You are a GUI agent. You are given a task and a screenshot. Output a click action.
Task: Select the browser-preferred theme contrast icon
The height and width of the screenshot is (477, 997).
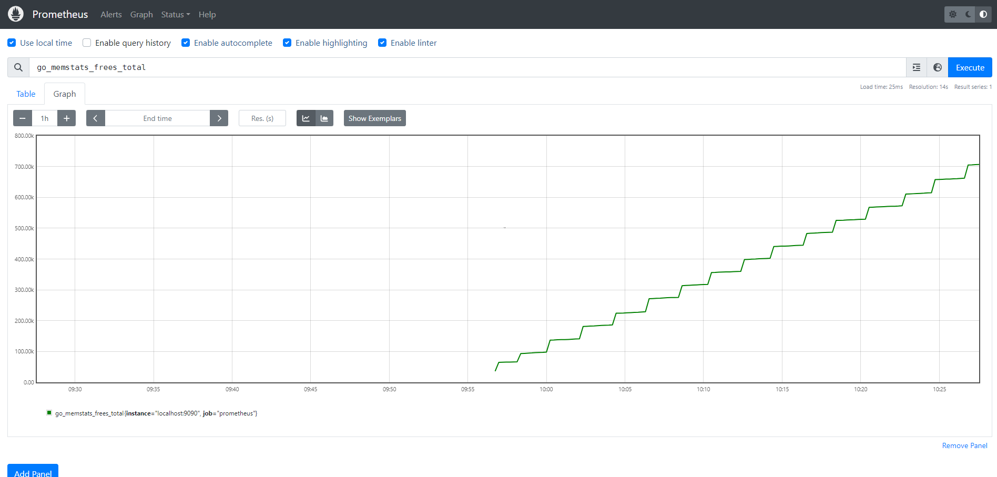(x=983, y=14)
